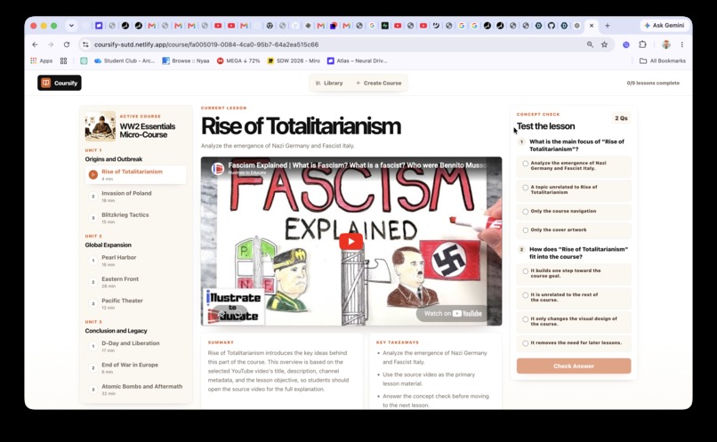
Task: Open the Chrome three-dot menu
Action: click(x=681, y=44)
